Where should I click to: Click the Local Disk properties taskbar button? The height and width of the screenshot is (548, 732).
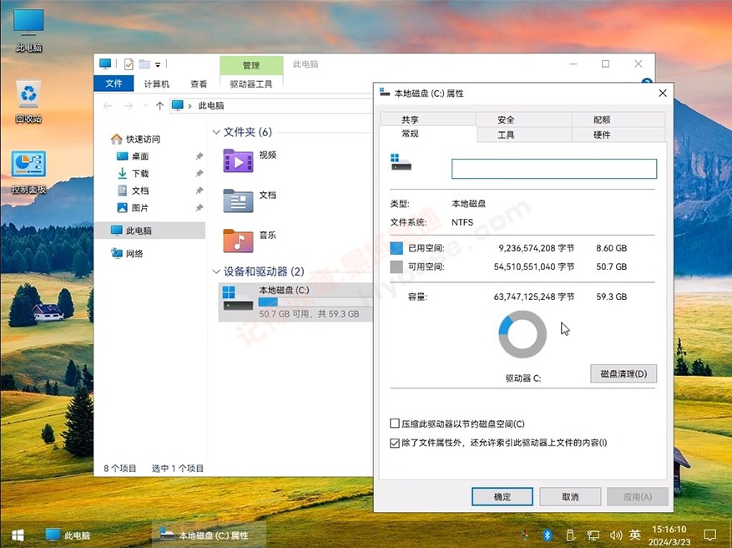[209, 535]
